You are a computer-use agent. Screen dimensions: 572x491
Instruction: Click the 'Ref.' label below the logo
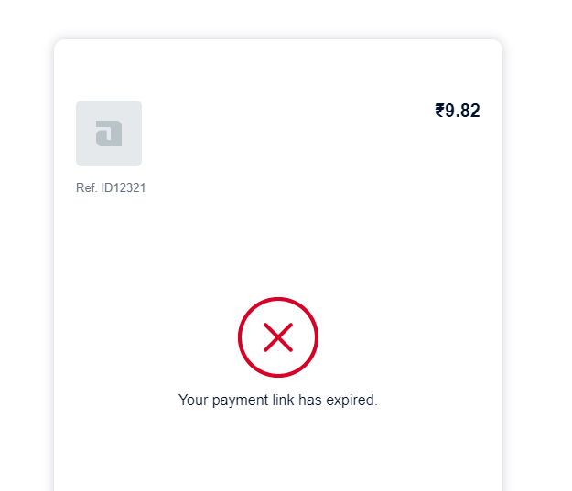coord(86,187)
